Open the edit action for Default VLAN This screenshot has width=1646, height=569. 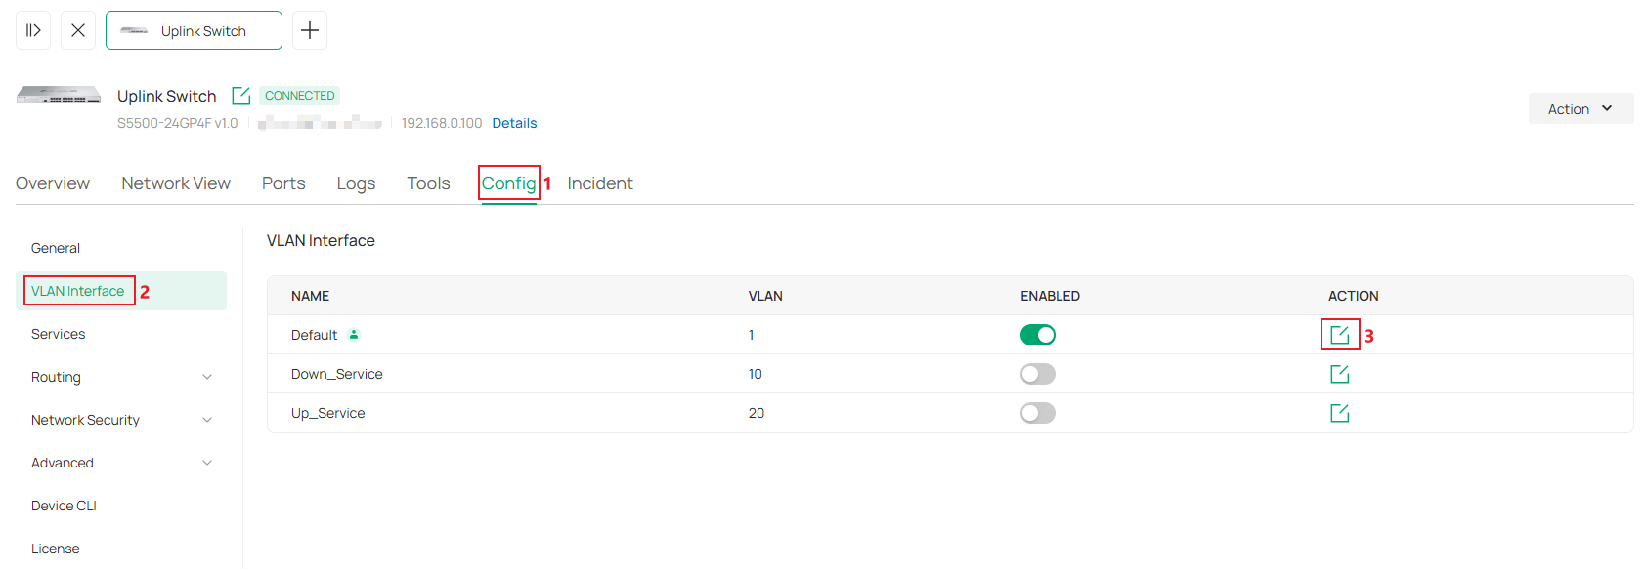tap(1339, 334)
